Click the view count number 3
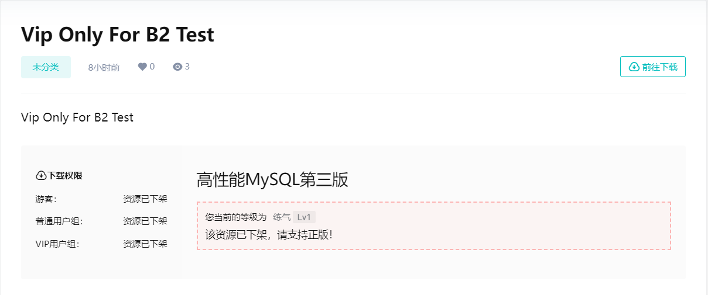Viewport: 708px width, 295px height. pyautogui.click(x=187, y=67)
